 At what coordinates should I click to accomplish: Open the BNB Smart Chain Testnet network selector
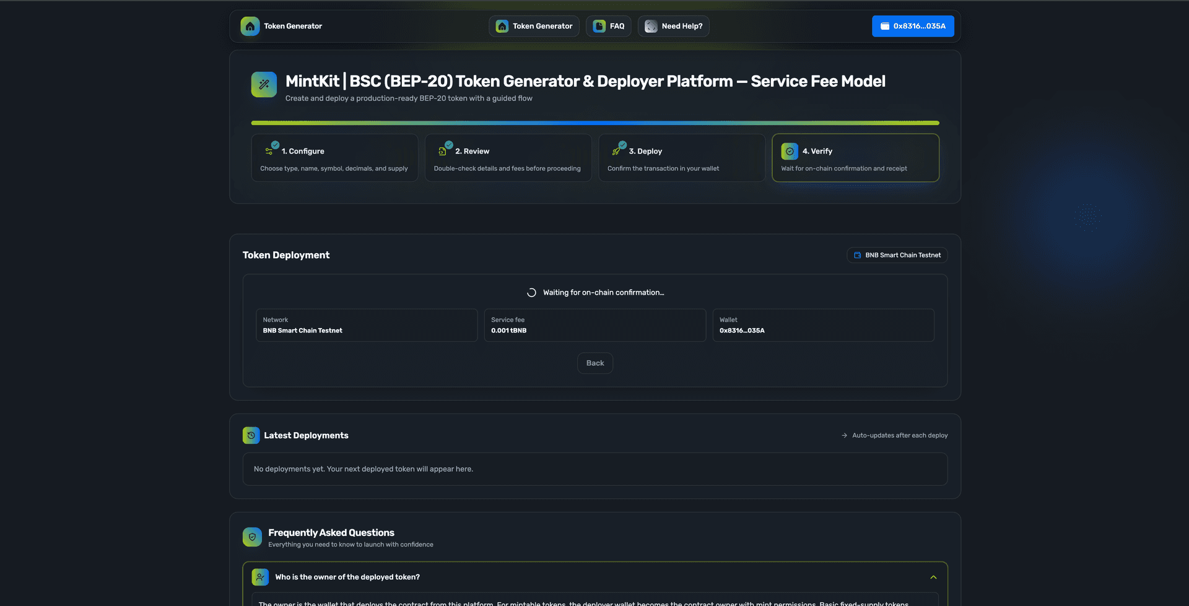point(897,255)
